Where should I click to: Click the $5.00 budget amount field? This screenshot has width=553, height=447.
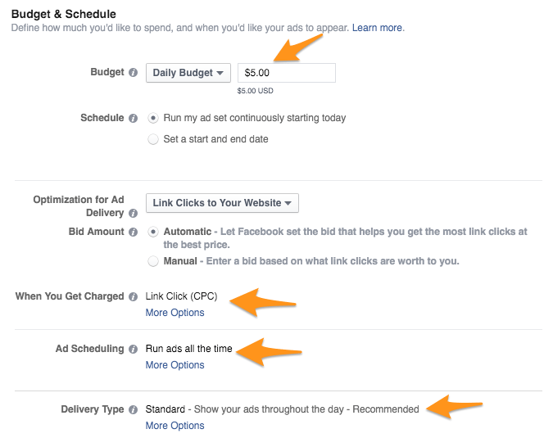click(x=287, y=73)
